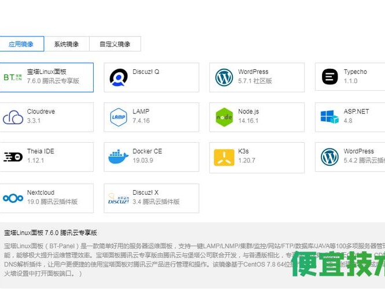Screen dimensions: 385x289
Task: Choose the Docker CE 19.03.9 version text
Action: 143,160
